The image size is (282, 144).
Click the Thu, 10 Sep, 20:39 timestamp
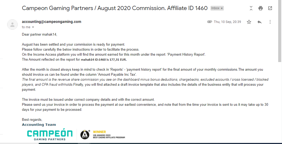click(227, 22)
